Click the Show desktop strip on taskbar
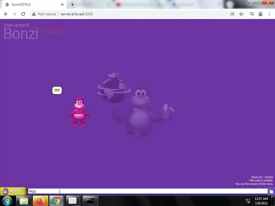Image resolution: width=275 pixels, height=206 pixels. click(273, 201)
